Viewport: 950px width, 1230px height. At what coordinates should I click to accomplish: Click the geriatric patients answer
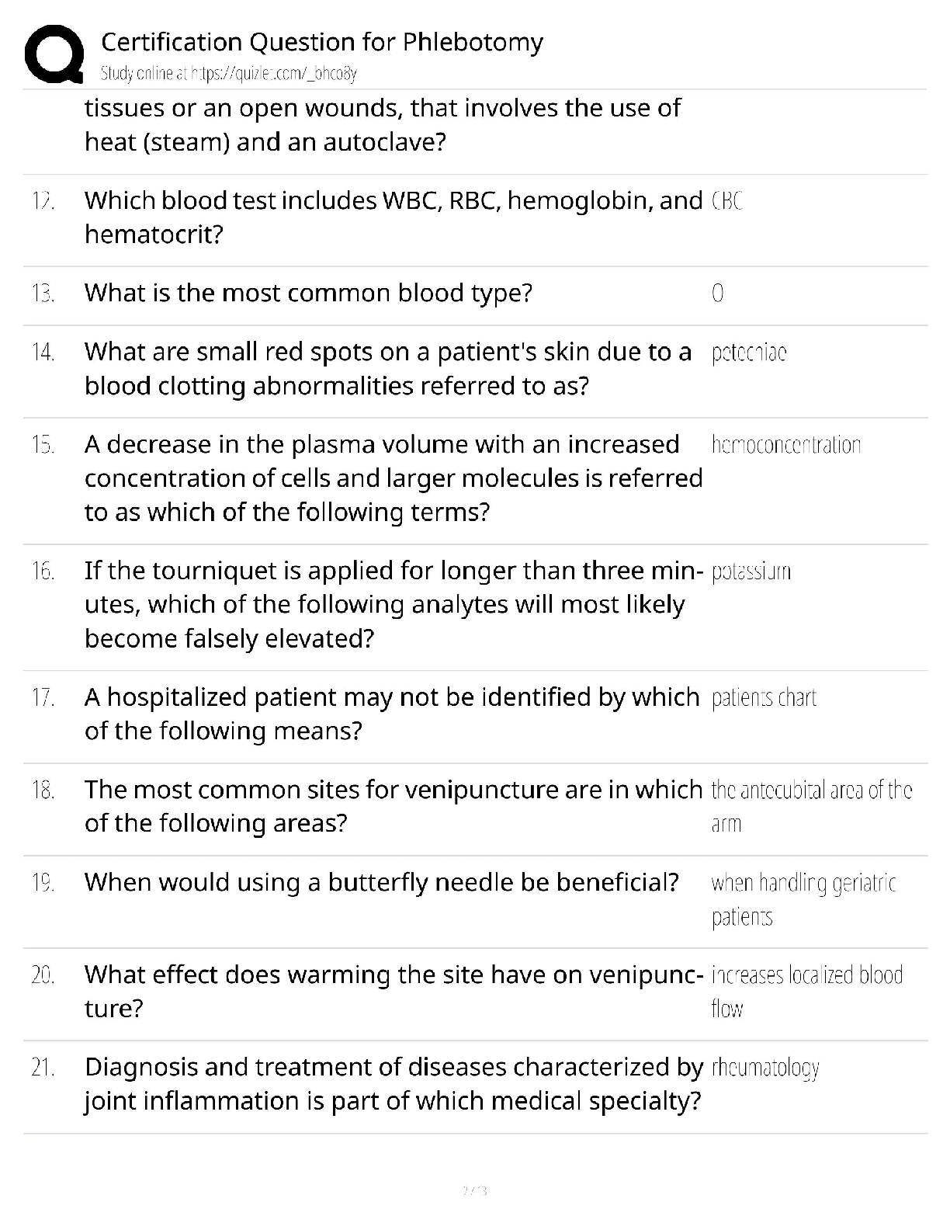(803, 899)
